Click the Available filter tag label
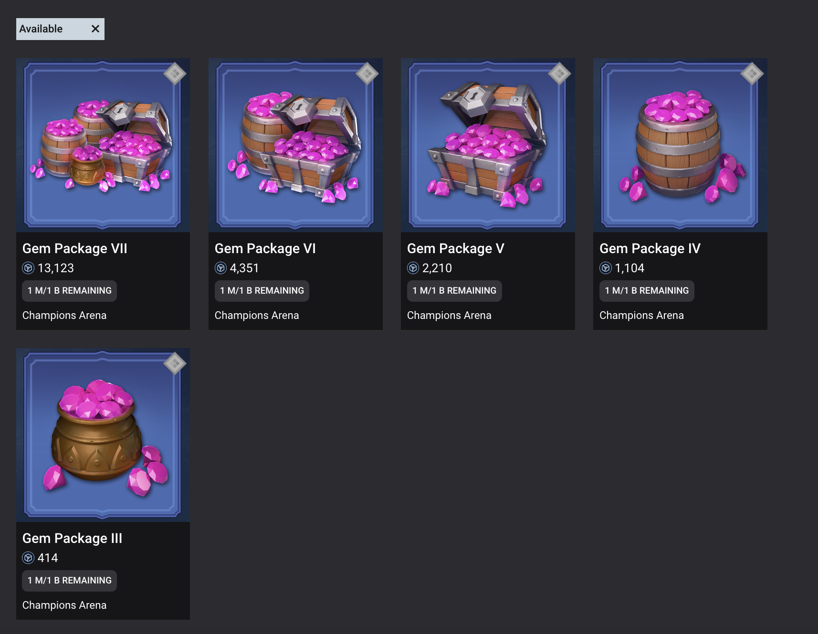This screenshot has height=634, width=818. point(41,29)
